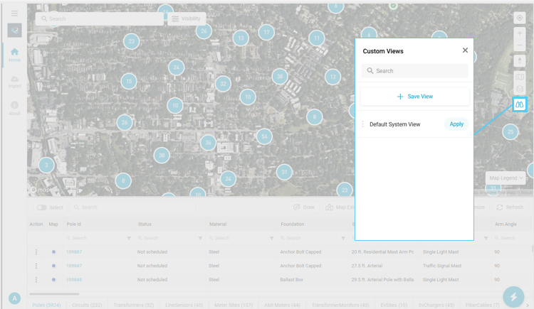This screenshot has width=534, height=309.
Task: Click the app logo icon in sidebar
Action: click(15, 31)
